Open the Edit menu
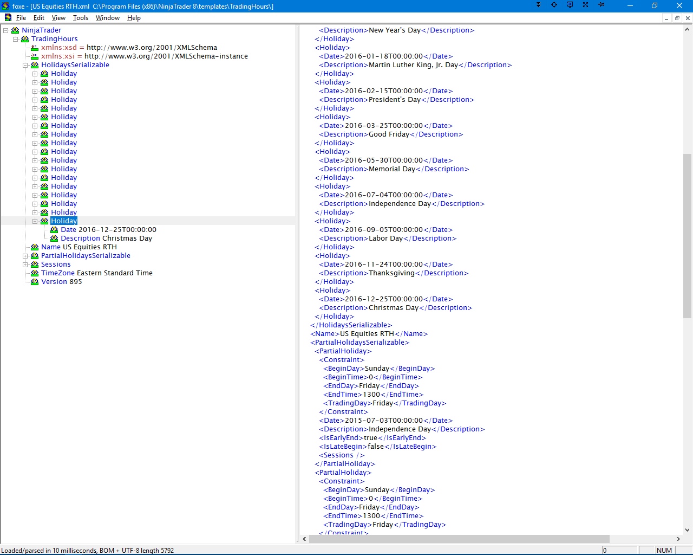The width and height of the screenshot is (693, 555). click(39, 18)
